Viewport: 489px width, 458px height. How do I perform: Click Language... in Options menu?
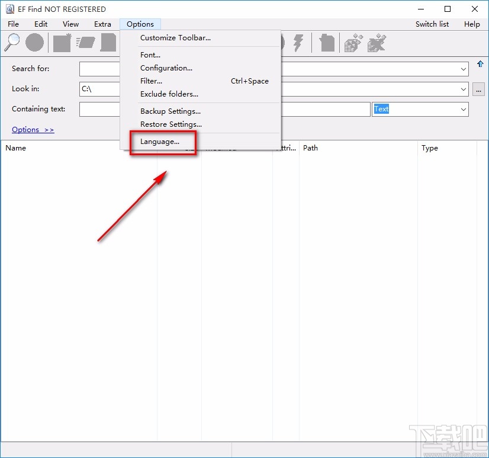coord(200,142)
